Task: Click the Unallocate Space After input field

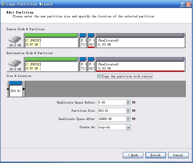Action: 112,119
